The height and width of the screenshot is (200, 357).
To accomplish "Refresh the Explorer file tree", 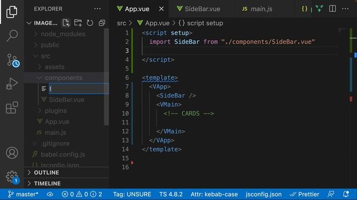I will (90, 23).
